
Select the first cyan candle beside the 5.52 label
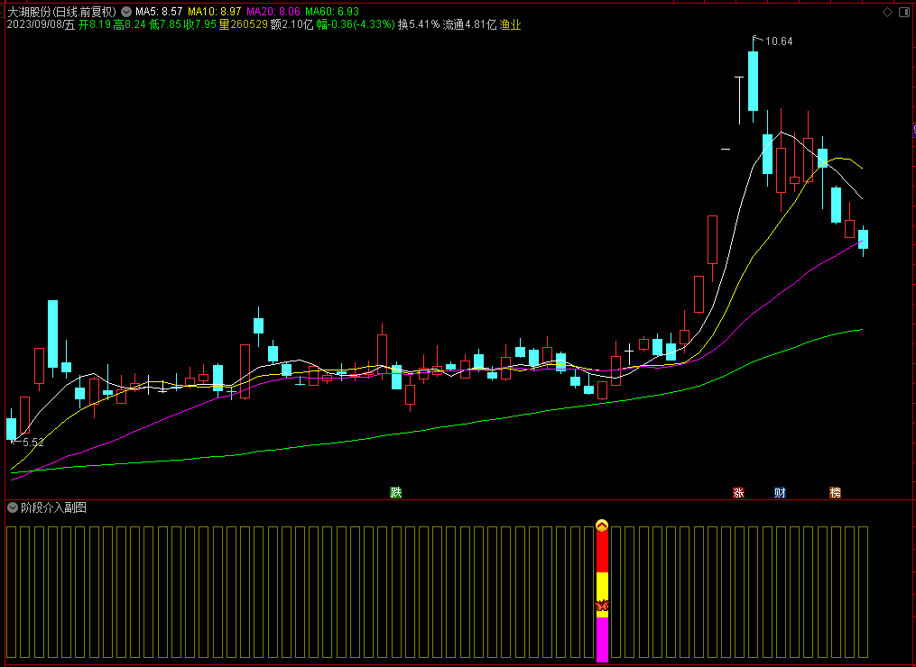click(x=11, y=428)
